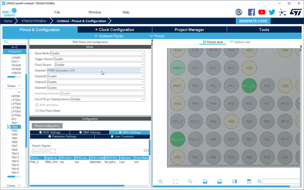Click the pinout search input field
The image size is (304, 190).
pyautogui.click(x=281, y=181)
